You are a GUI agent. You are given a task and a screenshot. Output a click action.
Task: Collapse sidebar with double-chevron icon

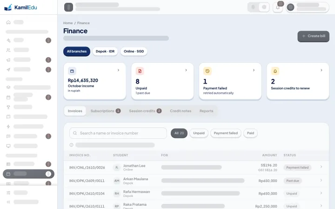8,202
